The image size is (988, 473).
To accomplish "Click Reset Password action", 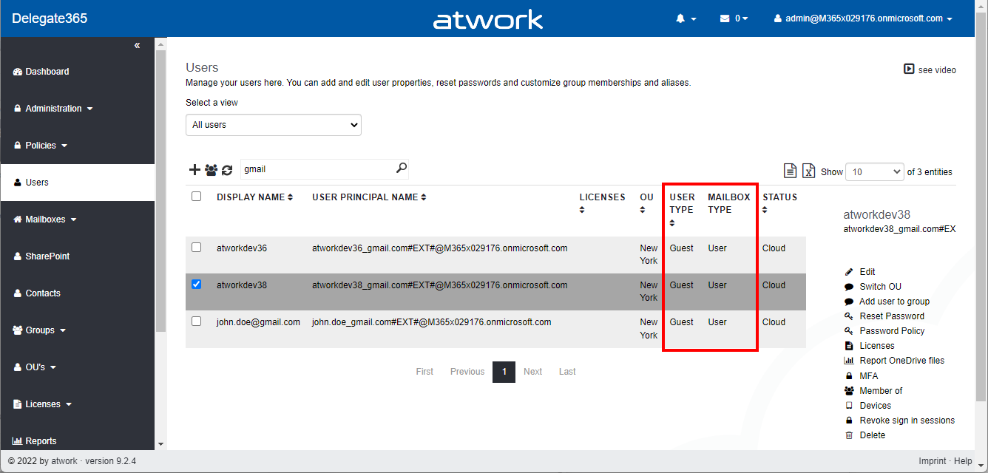I will click(891, 316).
